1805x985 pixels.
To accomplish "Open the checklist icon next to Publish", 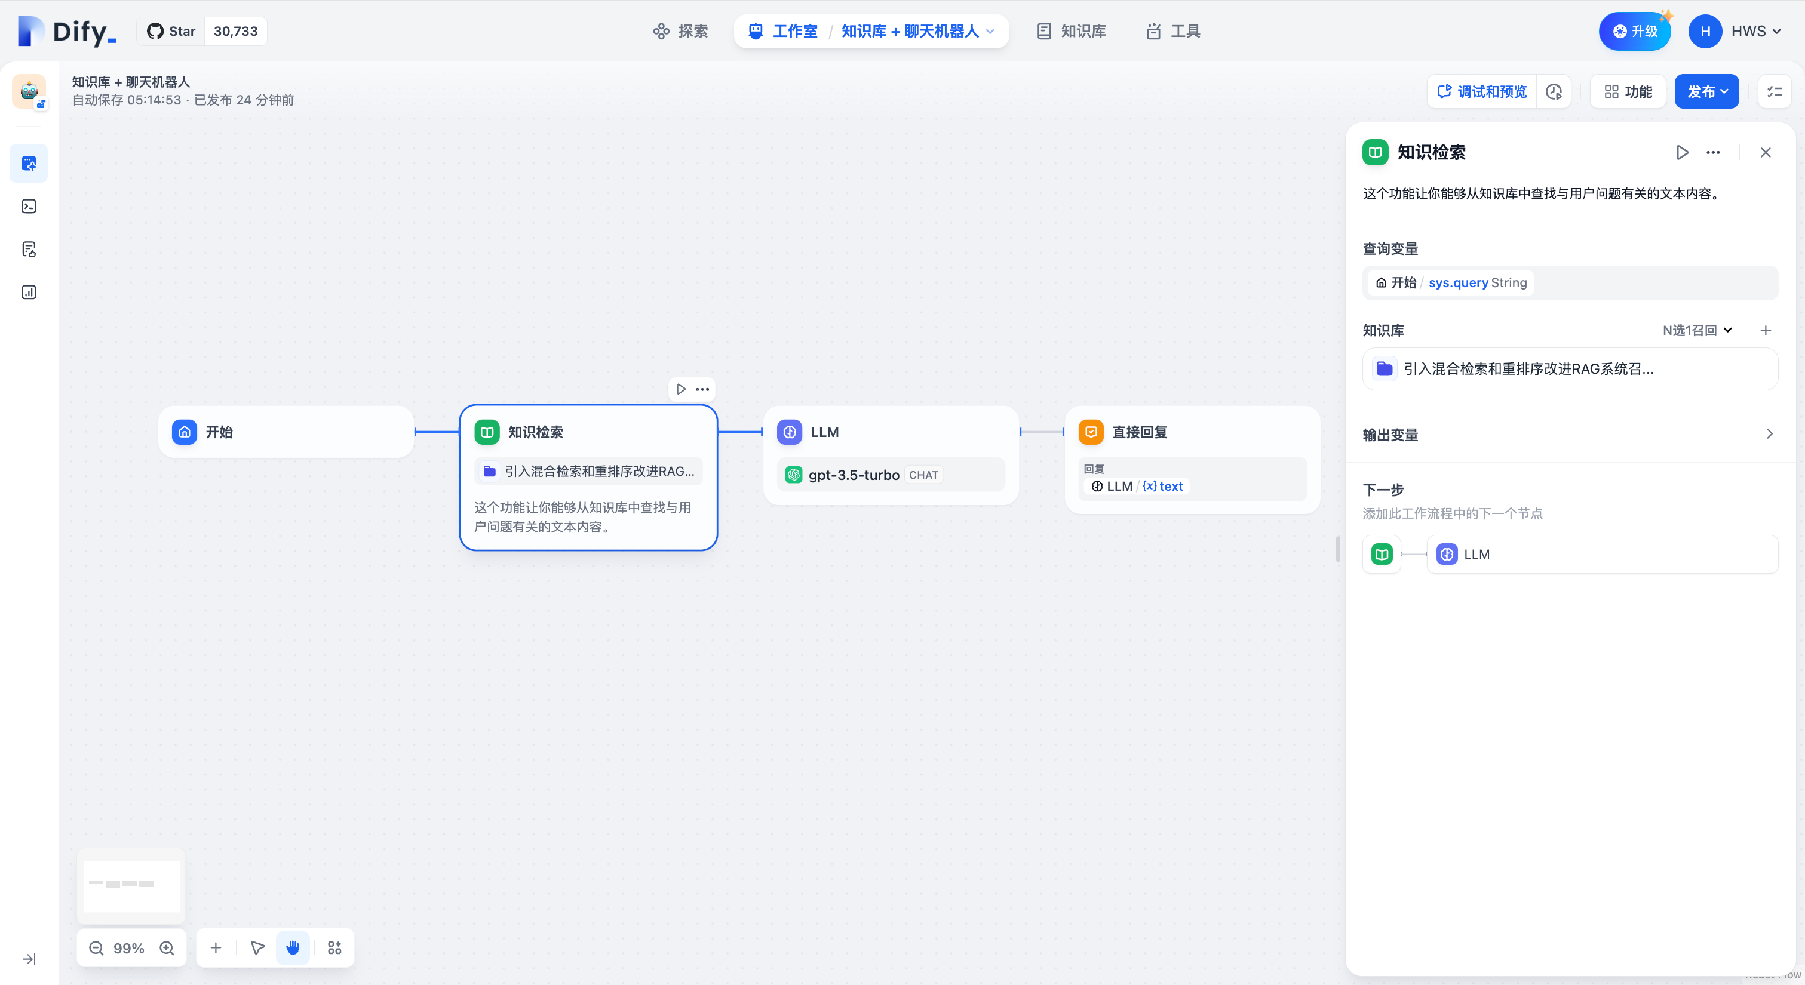I will [1774, 92].
